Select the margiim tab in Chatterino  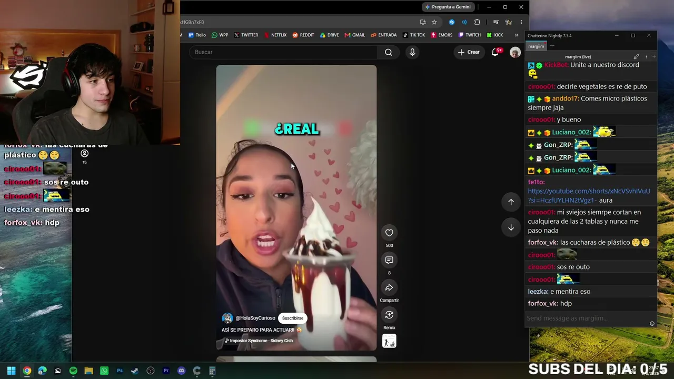(536, 46)
